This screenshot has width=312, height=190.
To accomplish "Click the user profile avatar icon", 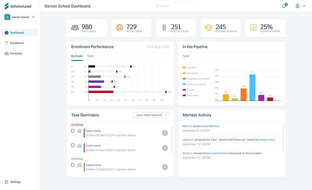I will tap(297, 6).
